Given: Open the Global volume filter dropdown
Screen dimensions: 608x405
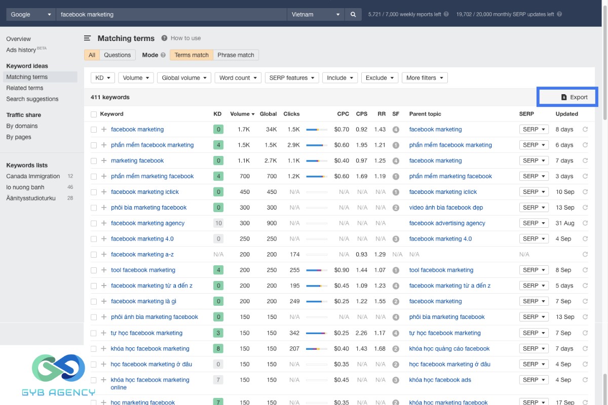Looking at the screenshot, I should (184, 78).
